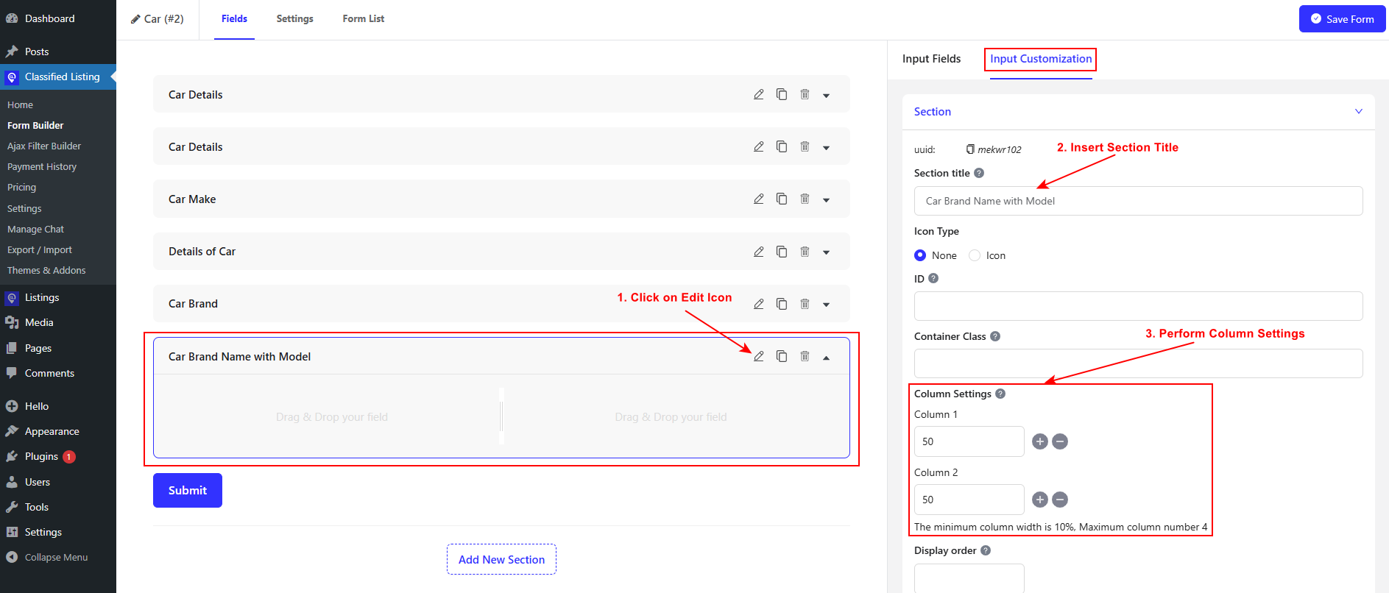Copy the Details of Car section
Viewport: 1389px width, 593px height.
pos(782,252)
